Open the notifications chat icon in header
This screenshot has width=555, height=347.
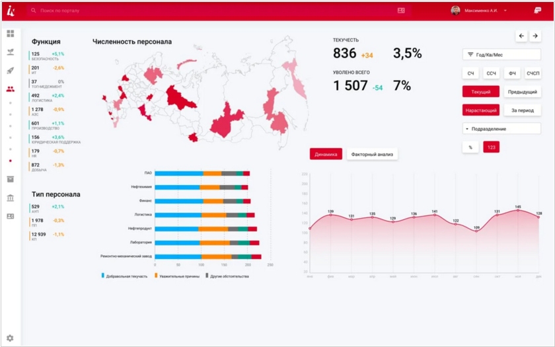(x=537, y=11)
